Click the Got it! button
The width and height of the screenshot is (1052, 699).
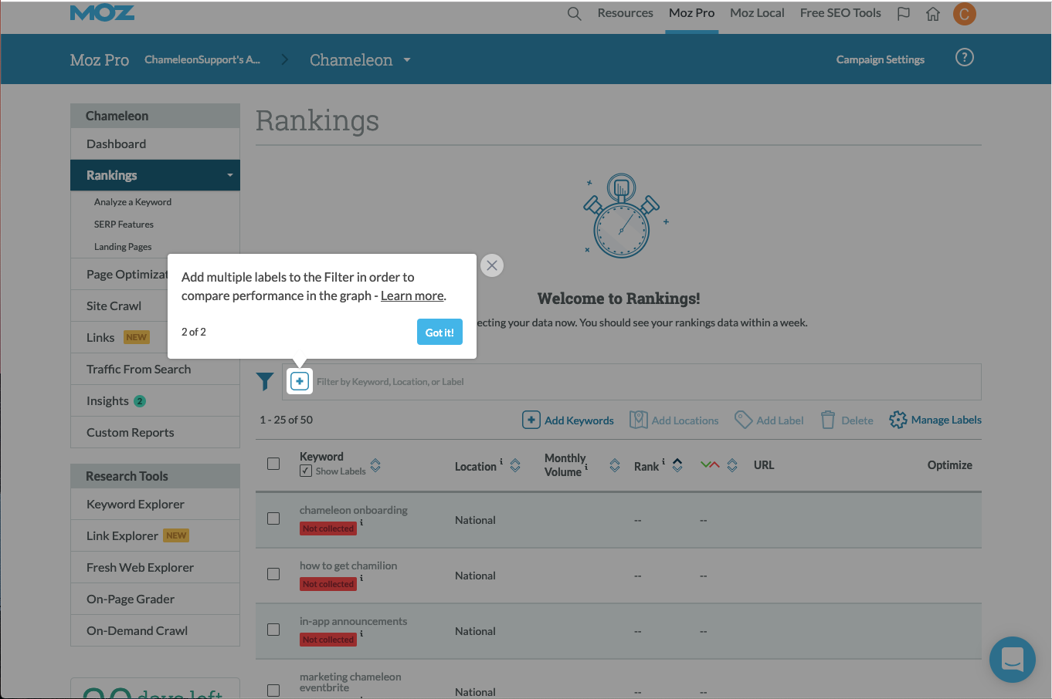439,332
